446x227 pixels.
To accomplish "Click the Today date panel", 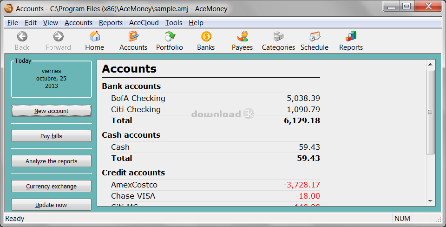I will (x=51, y=79).
